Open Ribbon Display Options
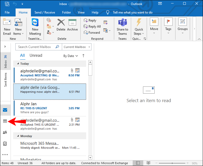203x166 pixels. pyautogui.click(x=160, y=3)
